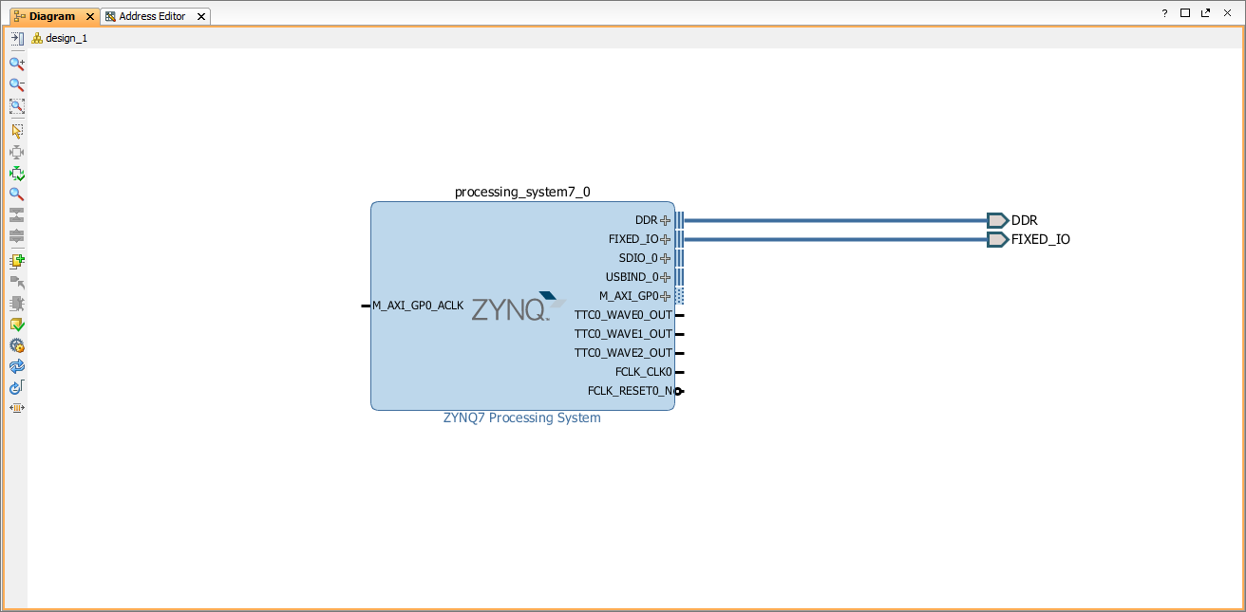The width and height of the screenshot is (1246, 612).
Task: Expand the M_AXI_GP0 interface port
Action: pos(666,296)
